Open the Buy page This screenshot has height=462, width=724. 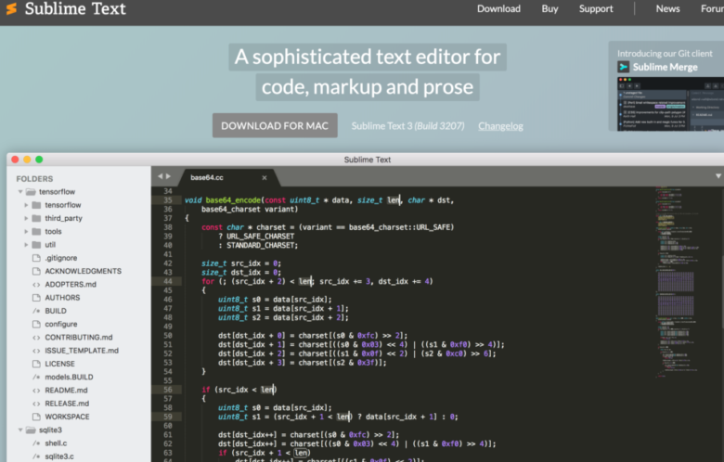pyautogui.click(x=549, y=8)
